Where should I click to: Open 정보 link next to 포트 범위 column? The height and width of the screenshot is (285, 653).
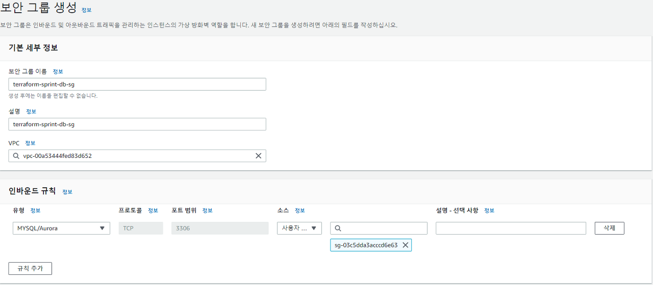(x=207, y=210)
